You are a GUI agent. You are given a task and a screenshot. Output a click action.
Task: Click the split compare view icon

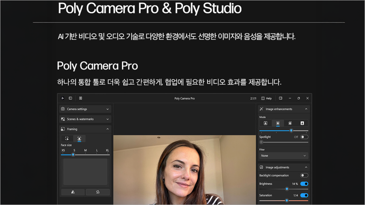tap(80, 98)
